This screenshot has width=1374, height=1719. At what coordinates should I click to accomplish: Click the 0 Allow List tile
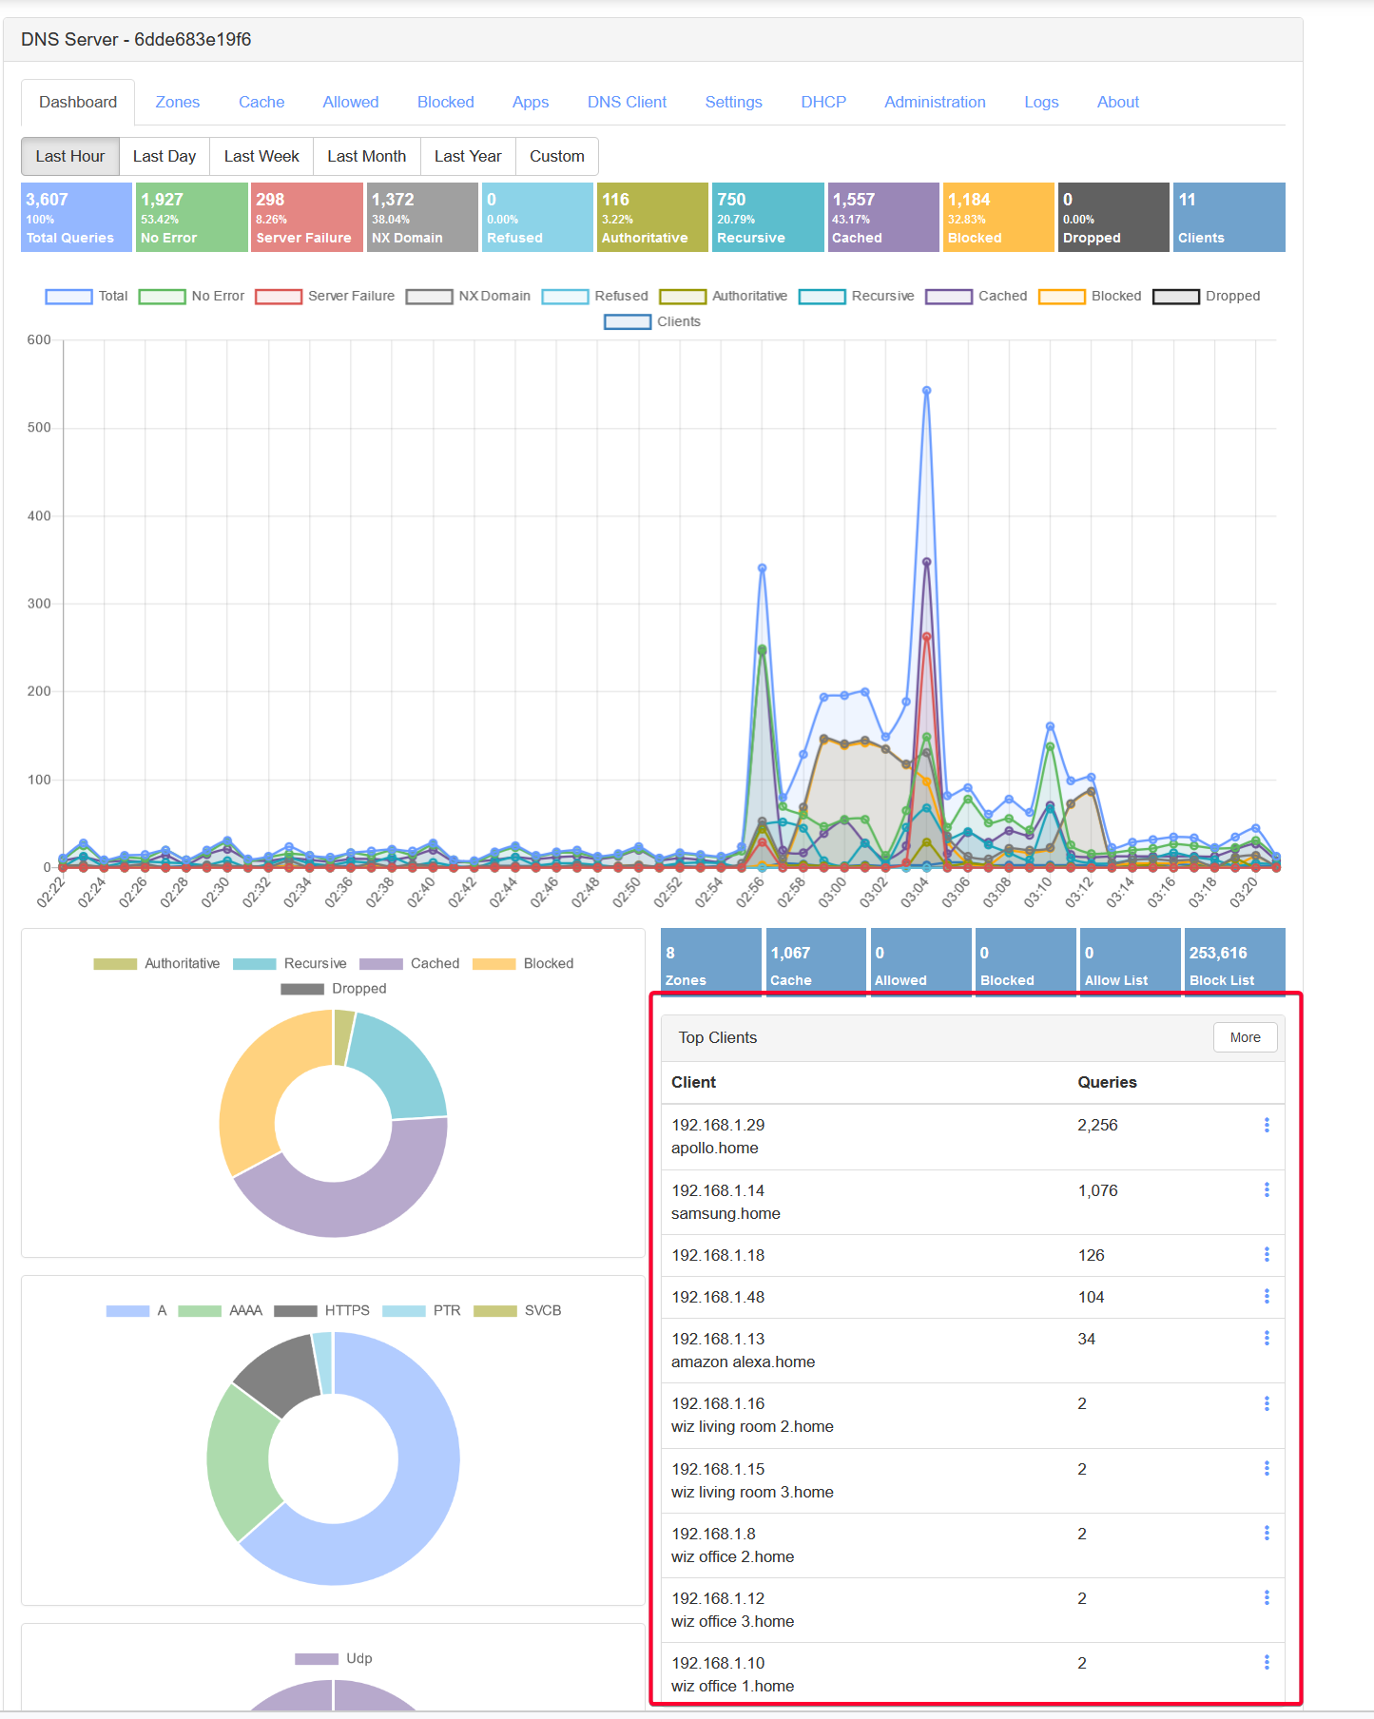pos(1131,962)
